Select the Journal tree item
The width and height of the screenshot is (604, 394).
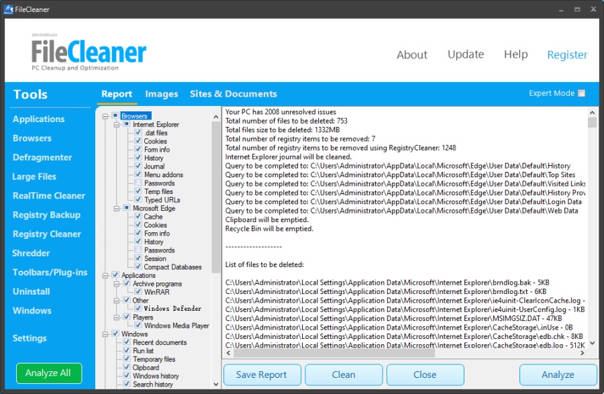154,166
